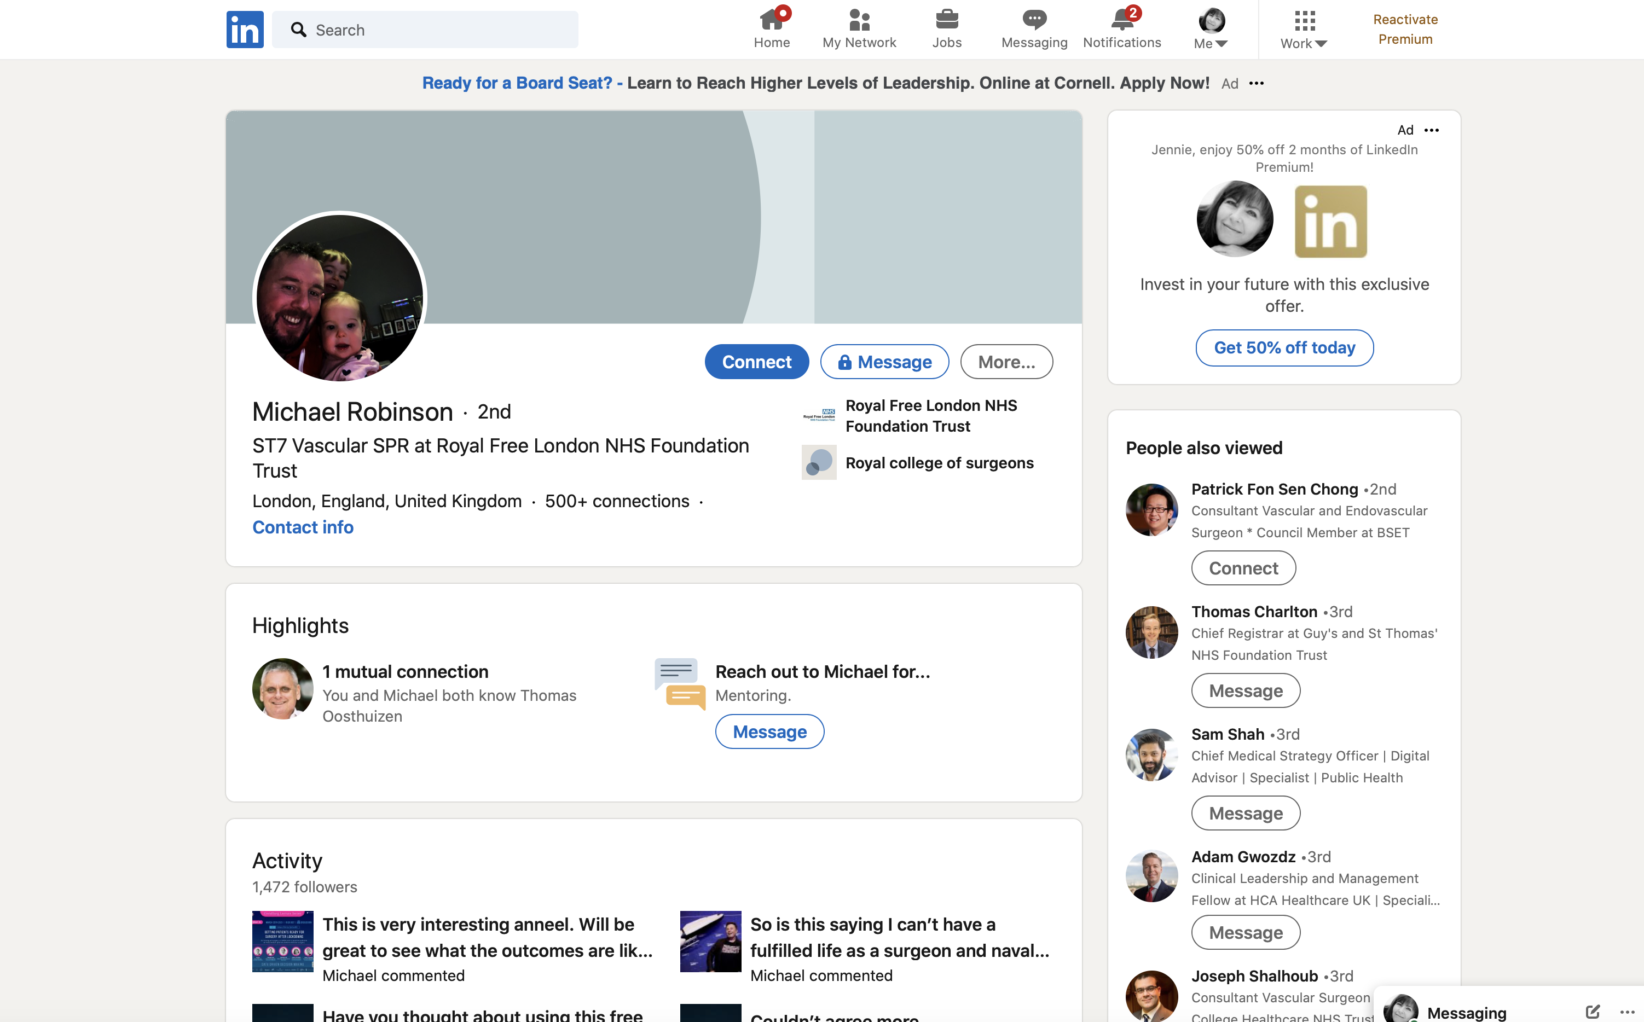
Task: Open Contact info link
Action: click(303, 527)
